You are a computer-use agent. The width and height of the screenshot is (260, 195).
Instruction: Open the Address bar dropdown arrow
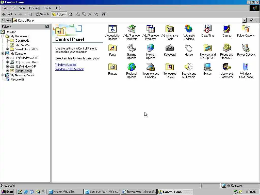[245, 20]
